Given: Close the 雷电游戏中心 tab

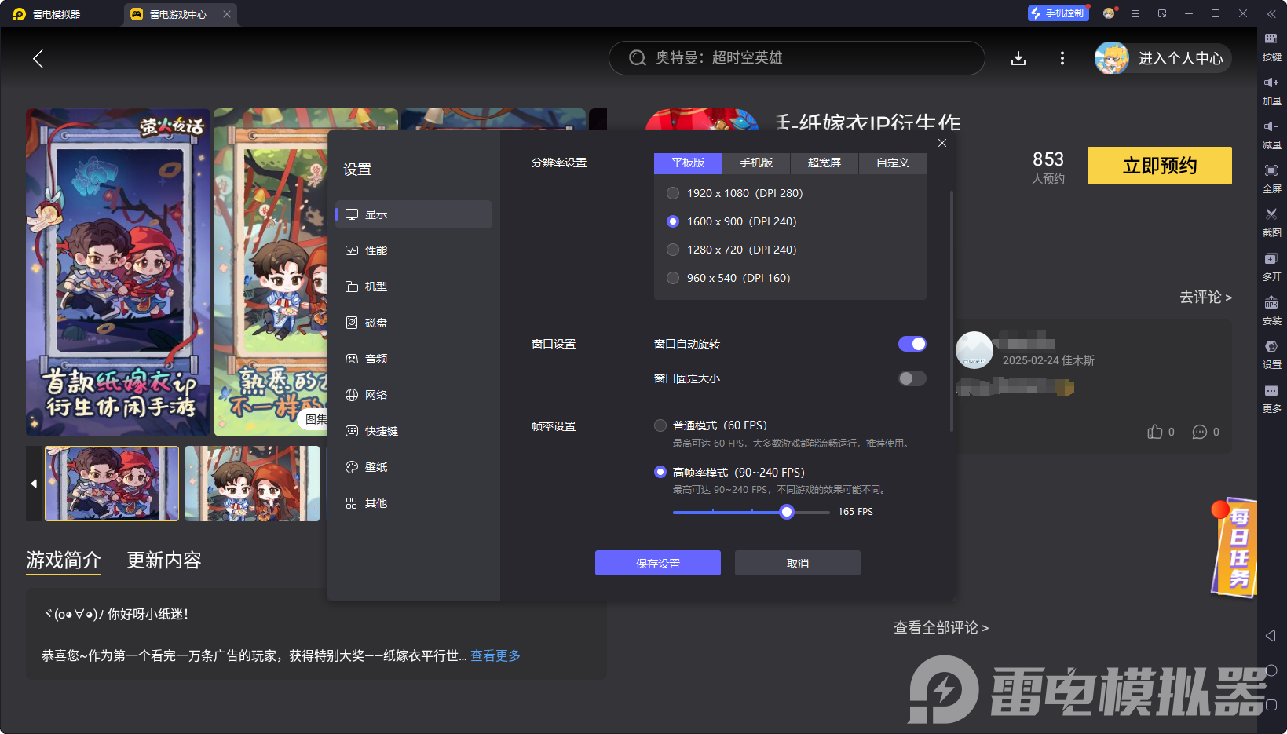Looking at the screenshot, I should [227, 14].
